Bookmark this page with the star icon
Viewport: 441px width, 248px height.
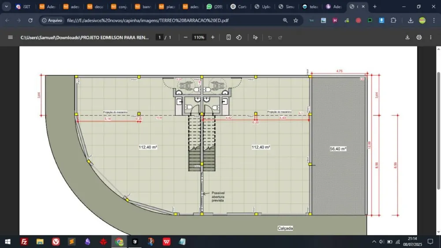click(295, 20)
